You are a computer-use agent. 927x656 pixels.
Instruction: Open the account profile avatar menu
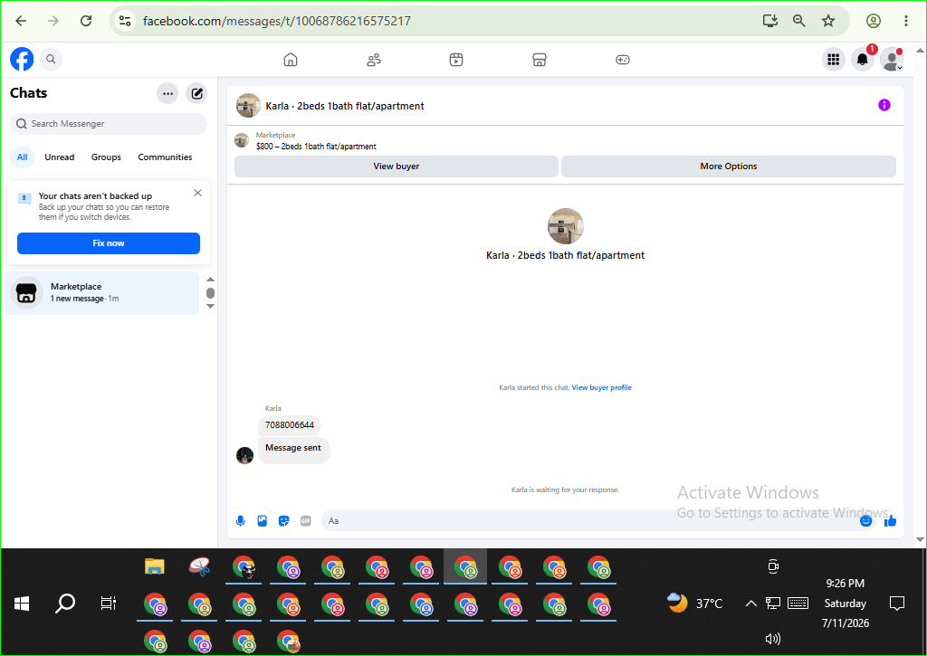click(x=892, y=59)
